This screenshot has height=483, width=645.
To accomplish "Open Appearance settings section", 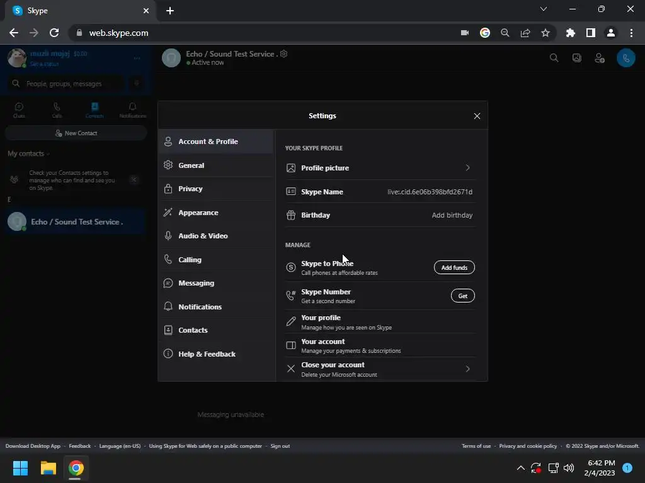I will [x=216, y=213].
